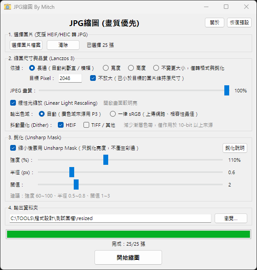Click the JPEG 畫質 quality slider handle
Image resolution: width=257 pixels, height=270 pixels.
227,91
